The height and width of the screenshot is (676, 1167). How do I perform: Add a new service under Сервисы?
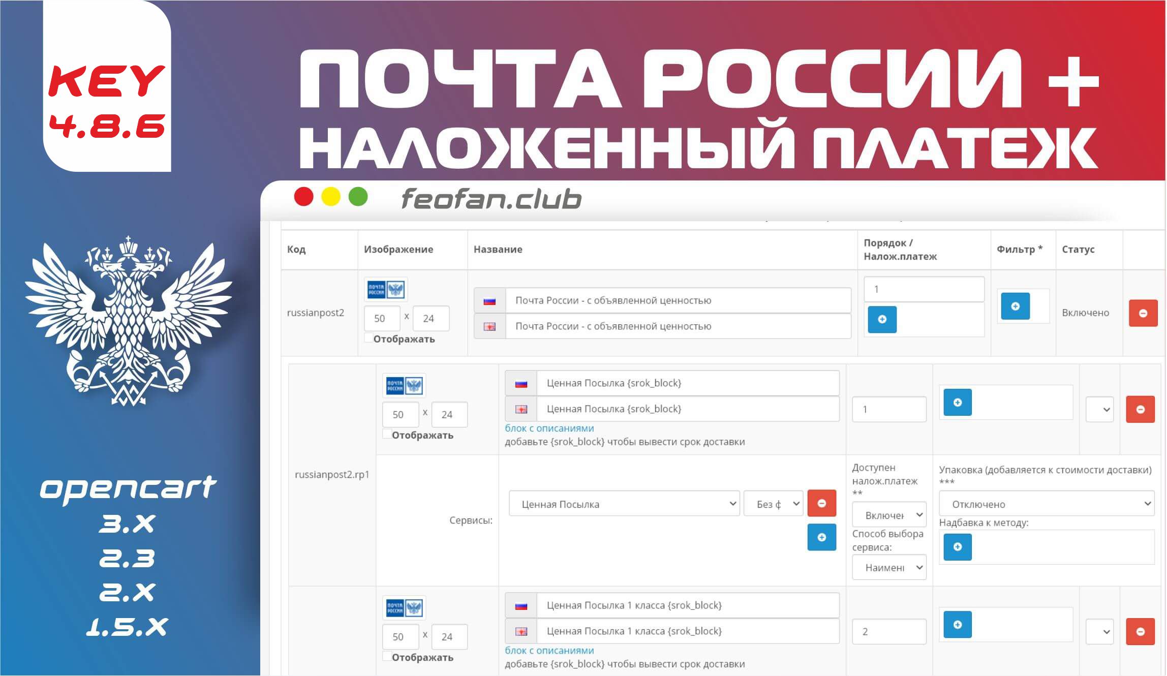click(822, 537)
